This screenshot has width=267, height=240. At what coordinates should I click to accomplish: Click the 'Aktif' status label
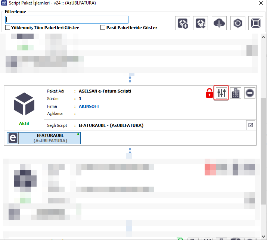click(24, 124)
